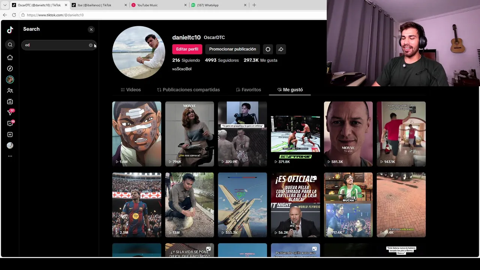Open the profile settings gear icon
Image resolution: width=480 pixels, height=270 pixels.
coord(268,49)
